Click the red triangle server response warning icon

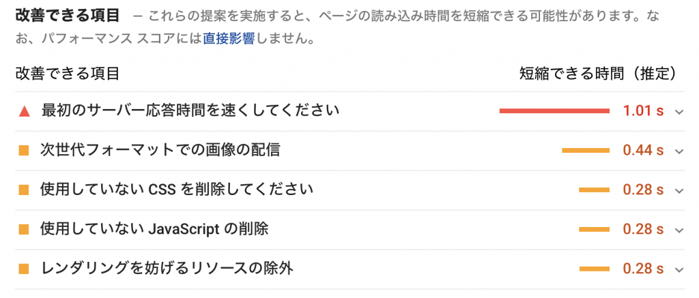[24, 112]
